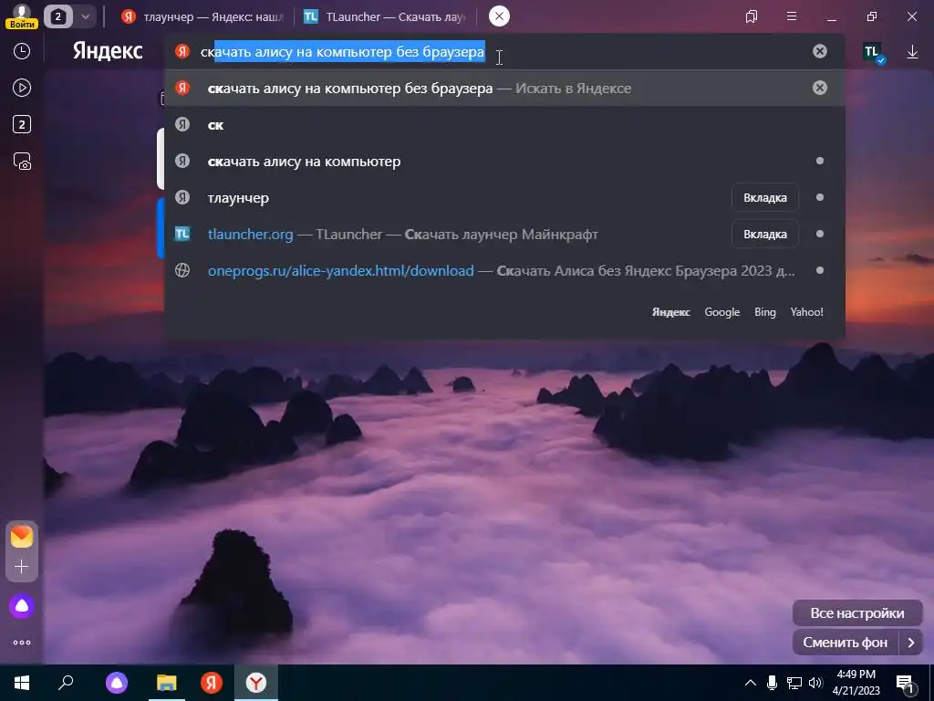Add a new sidebar app with plus
934x701 pixels.
[22, 567]
